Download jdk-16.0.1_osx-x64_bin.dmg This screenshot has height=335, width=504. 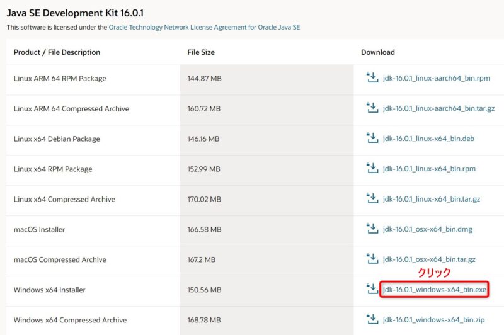coord(428,229)
